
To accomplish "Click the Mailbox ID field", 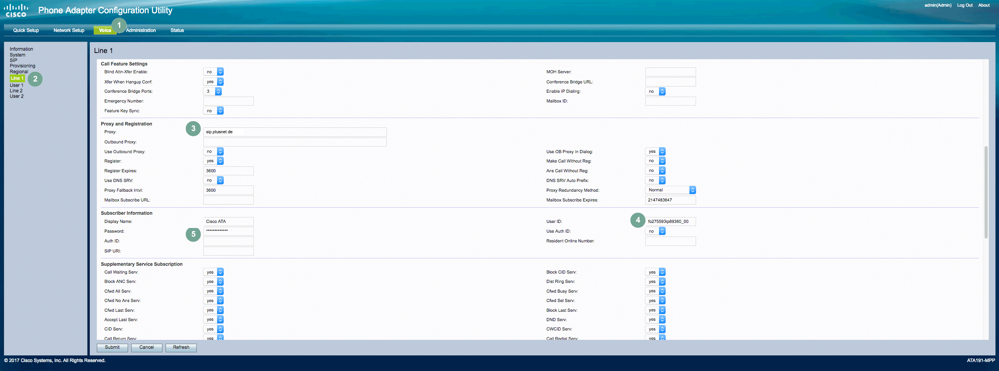I will coord(670,101).
